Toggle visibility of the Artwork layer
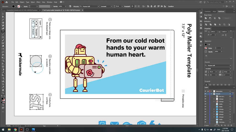The width and height of the screenshot is (236, 132). point(206,94)
